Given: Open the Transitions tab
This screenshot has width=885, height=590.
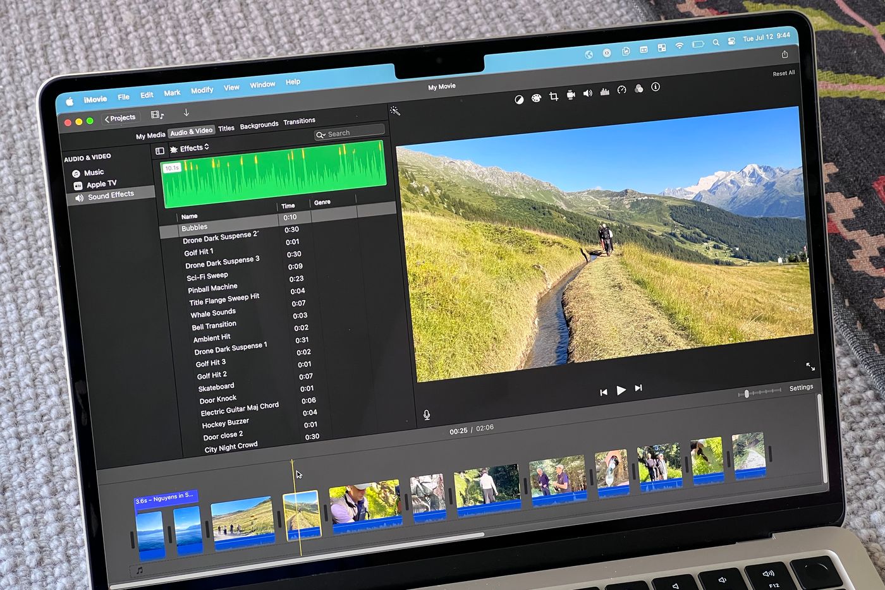Looking at the screenshot, I should 299,121.
